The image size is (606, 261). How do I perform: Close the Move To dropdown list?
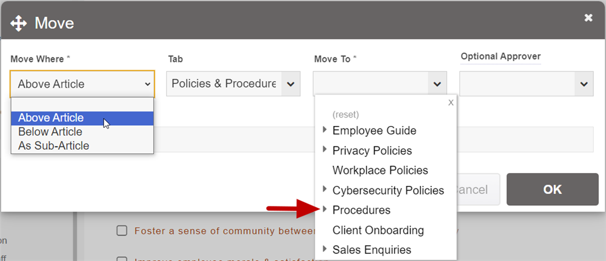451,102
